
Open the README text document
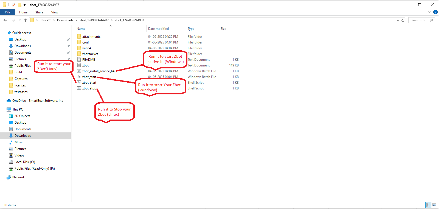(x=88, y=60)
